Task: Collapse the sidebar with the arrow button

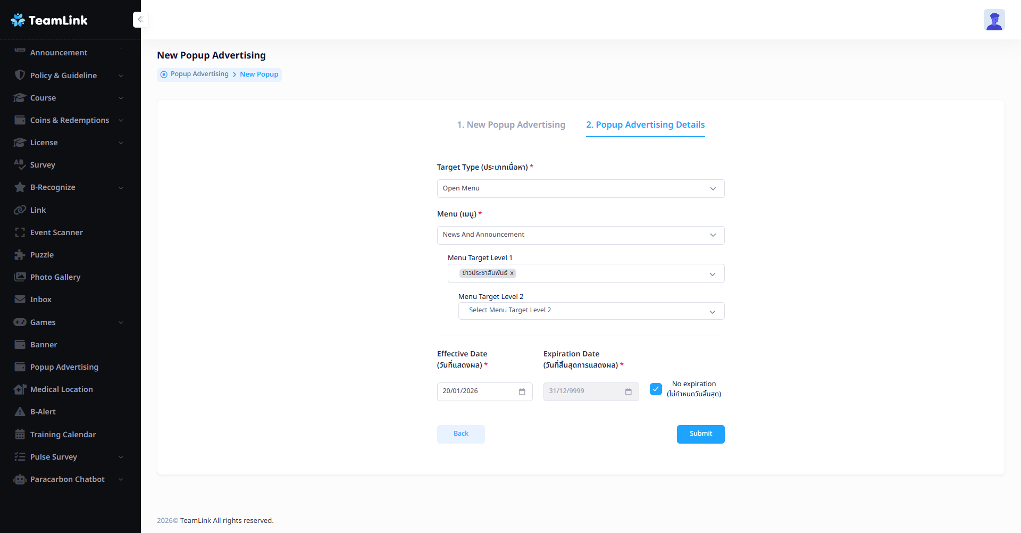Action: (x=140, y=20)
